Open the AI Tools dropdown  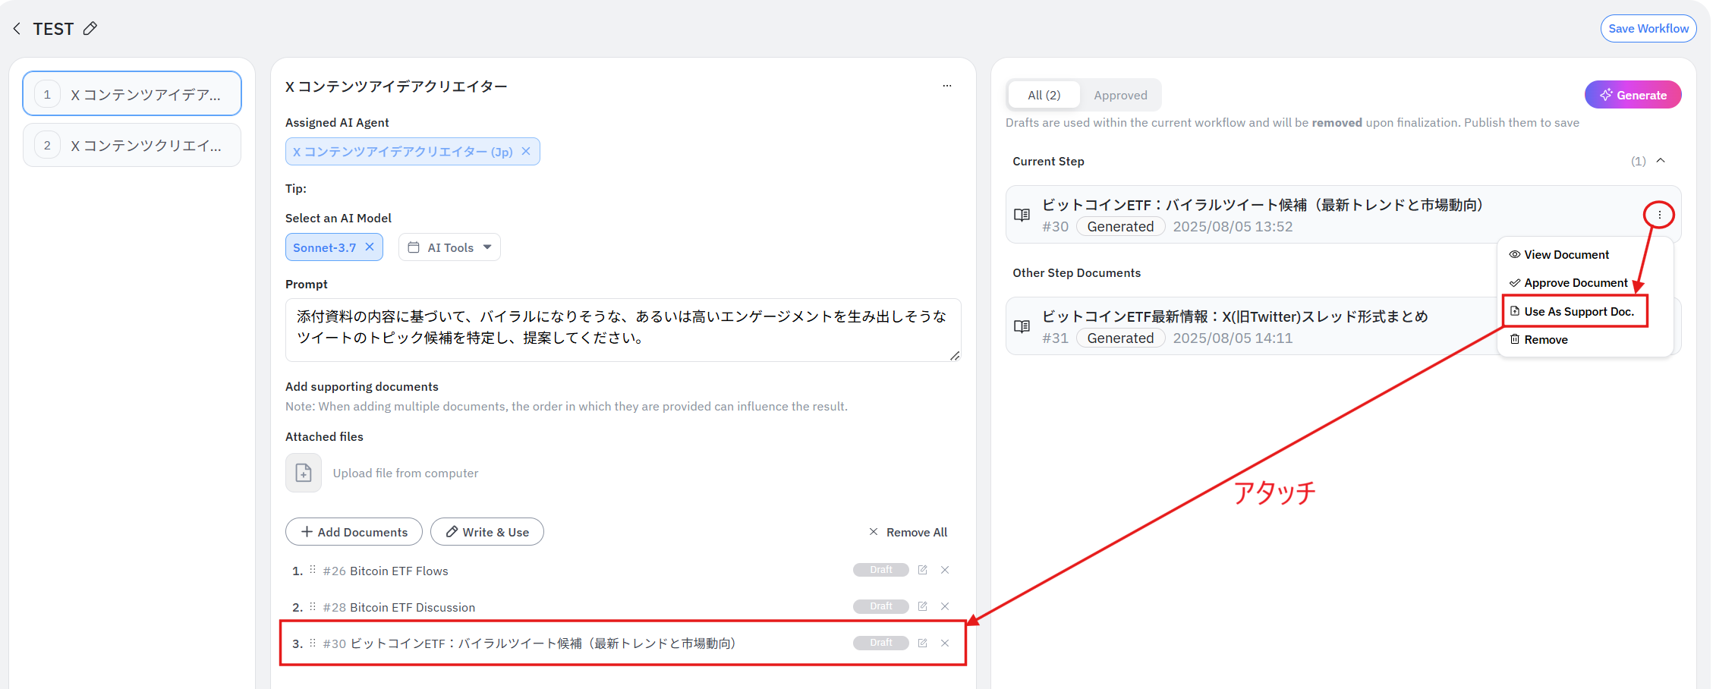tap(450, 247)
